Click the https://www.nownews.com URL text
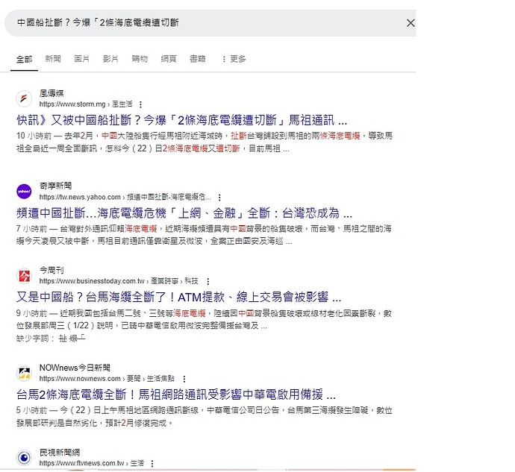Screen dimensions: 515x472 [80, 379]
